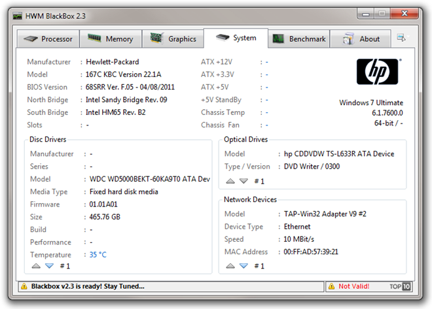
Task: Click the 35 °C temperature reading
Action: pos(98,255)
